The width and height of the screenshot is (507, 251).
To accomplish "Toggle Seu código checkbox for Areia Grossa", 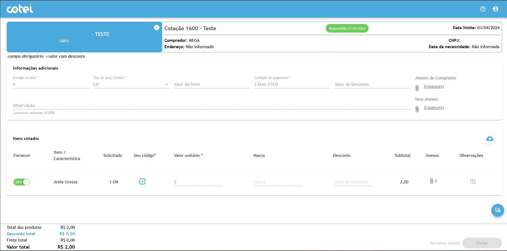I will (142, 181).
